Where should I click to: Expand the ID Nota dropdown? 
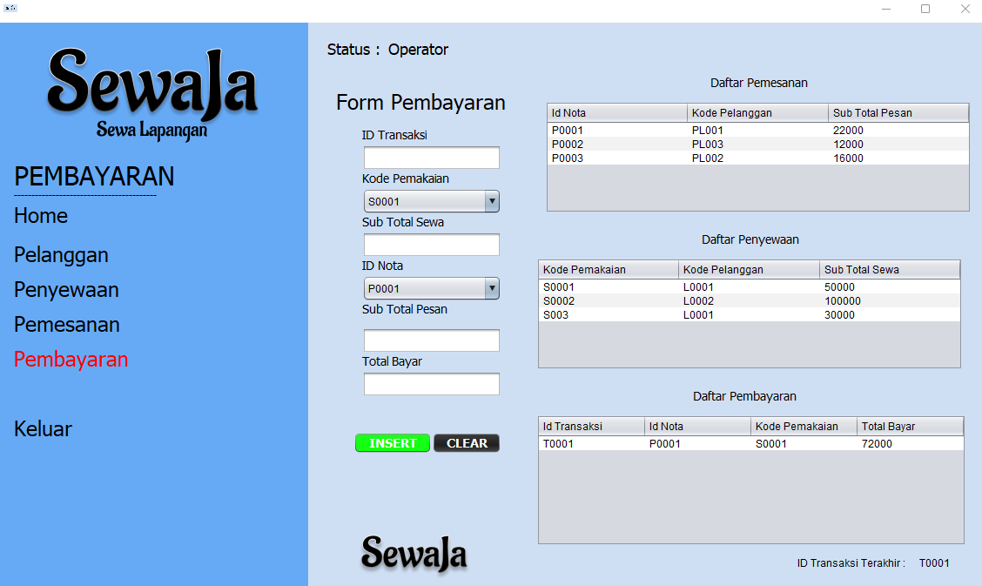[431, 289]
